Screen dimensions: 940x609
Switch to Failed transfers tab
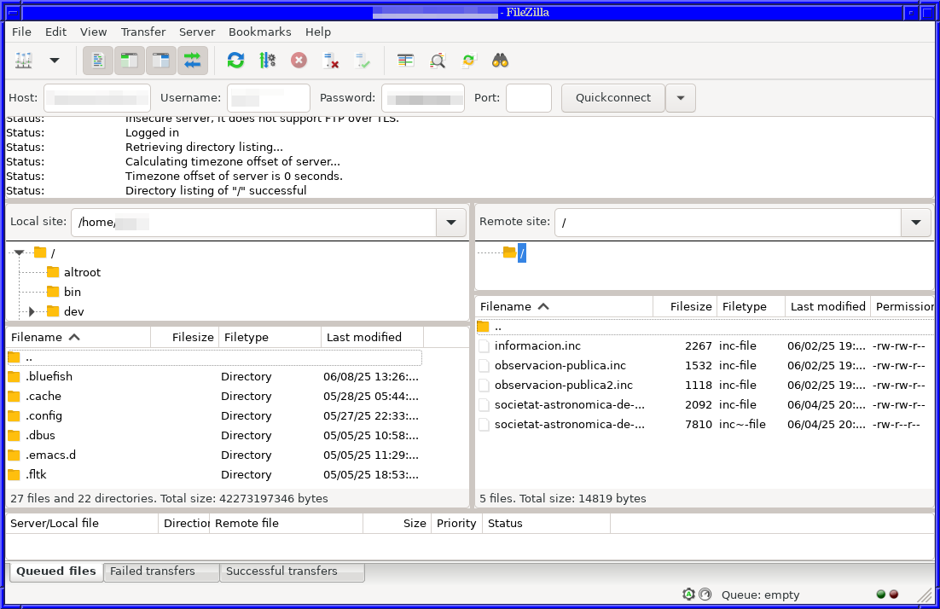tap(160, 571)
